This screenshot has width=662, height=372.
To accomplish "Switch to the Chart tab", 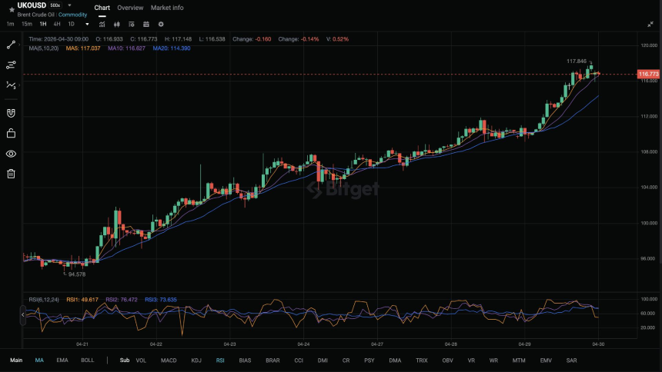I will click(x=102, y=8).
